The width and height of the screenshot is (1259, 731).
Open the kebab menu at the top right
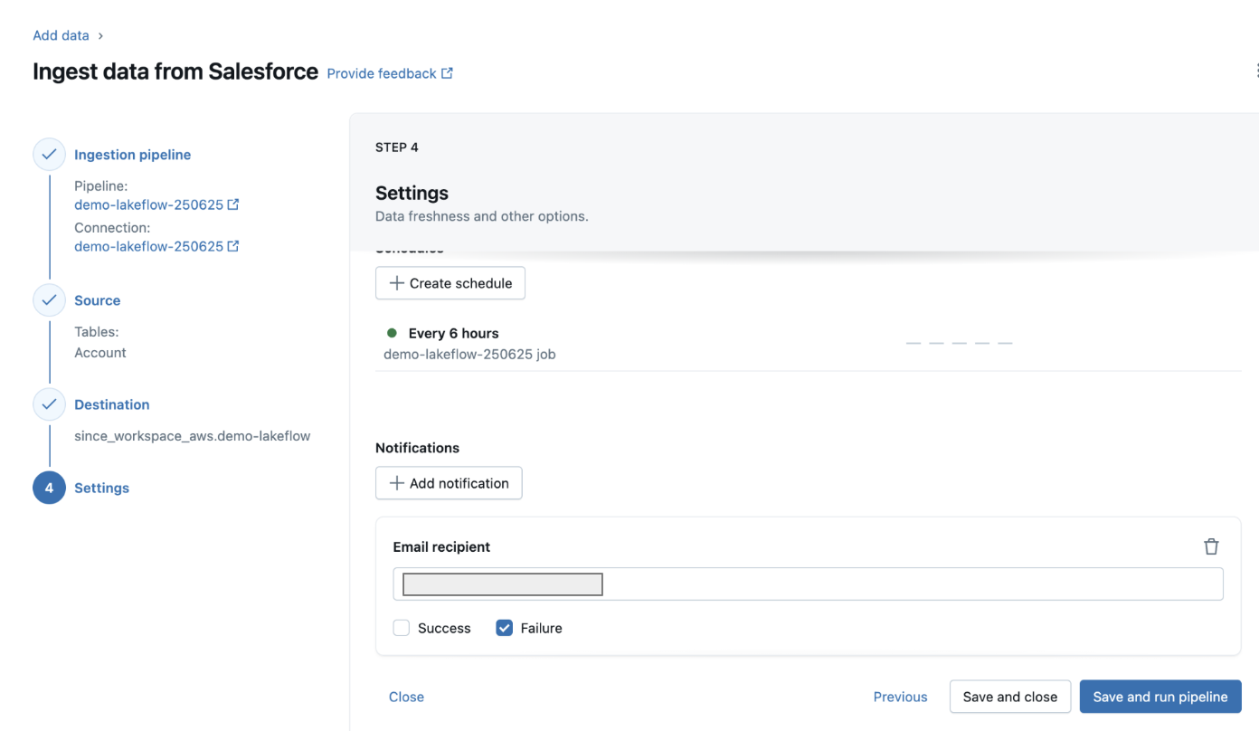[x=1257, y=70]
